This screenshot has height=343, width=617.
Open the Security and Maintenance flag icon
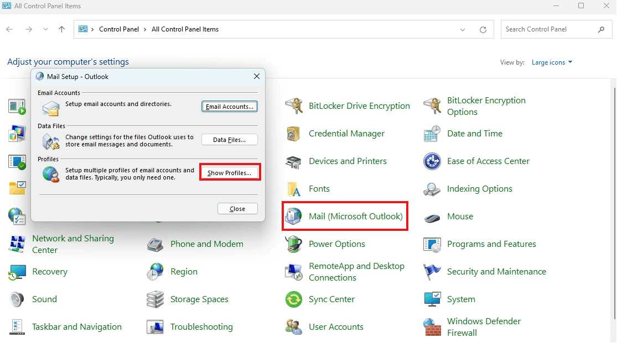point(432,272)
